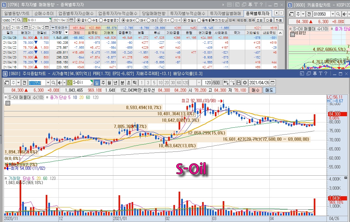Screen dimensions: 350x222
Task: Select 분 minute chart period button
Action: (122, 83)
